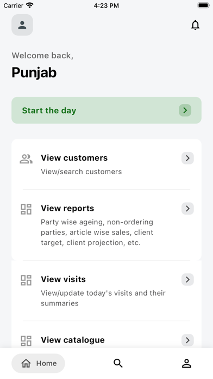Expand the View visits chevron
This screenshot has width=213, height=379.
click(x=187, y=279)
